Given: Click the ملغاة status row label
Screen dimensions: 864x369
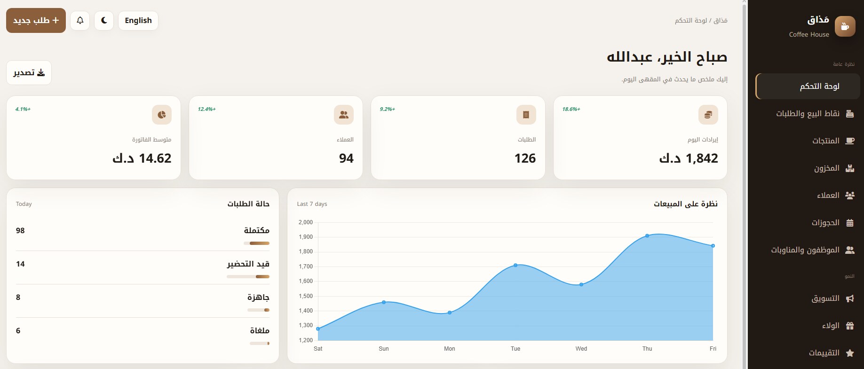Looking at the screenshot, I should click(x=260, y=331).
